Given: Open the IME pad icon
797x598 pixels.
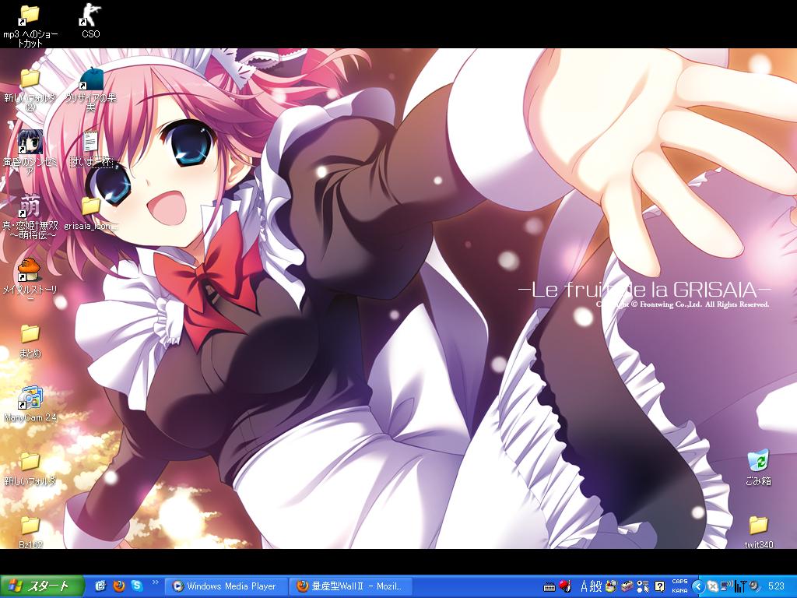Looking at the screenshot, I should click(x=612, y=586).
